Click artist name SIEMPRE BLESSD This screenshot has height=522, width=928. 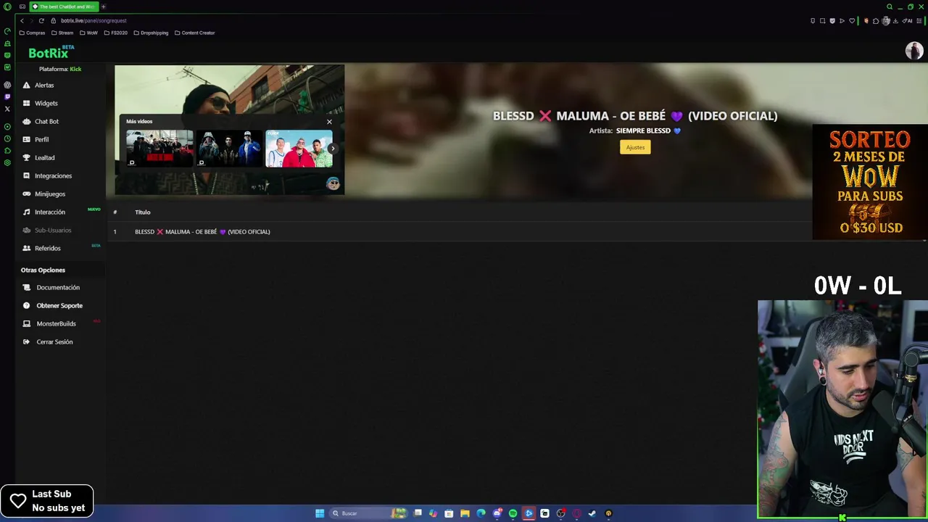point(648,130)
